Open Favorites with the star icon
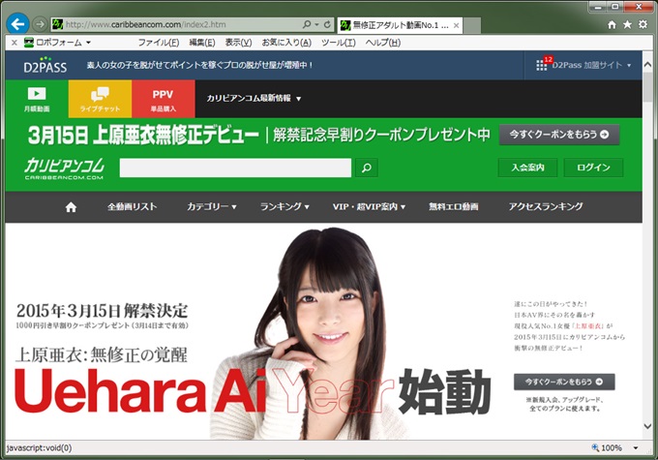This screenshot has width=658, height=460. [627, 25]
